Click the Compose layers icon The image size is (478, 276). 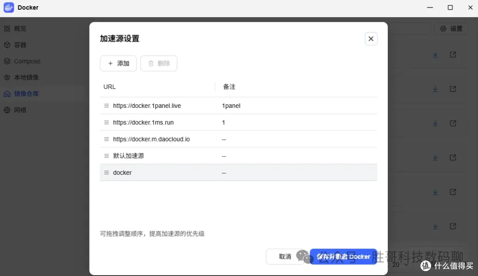7,61
